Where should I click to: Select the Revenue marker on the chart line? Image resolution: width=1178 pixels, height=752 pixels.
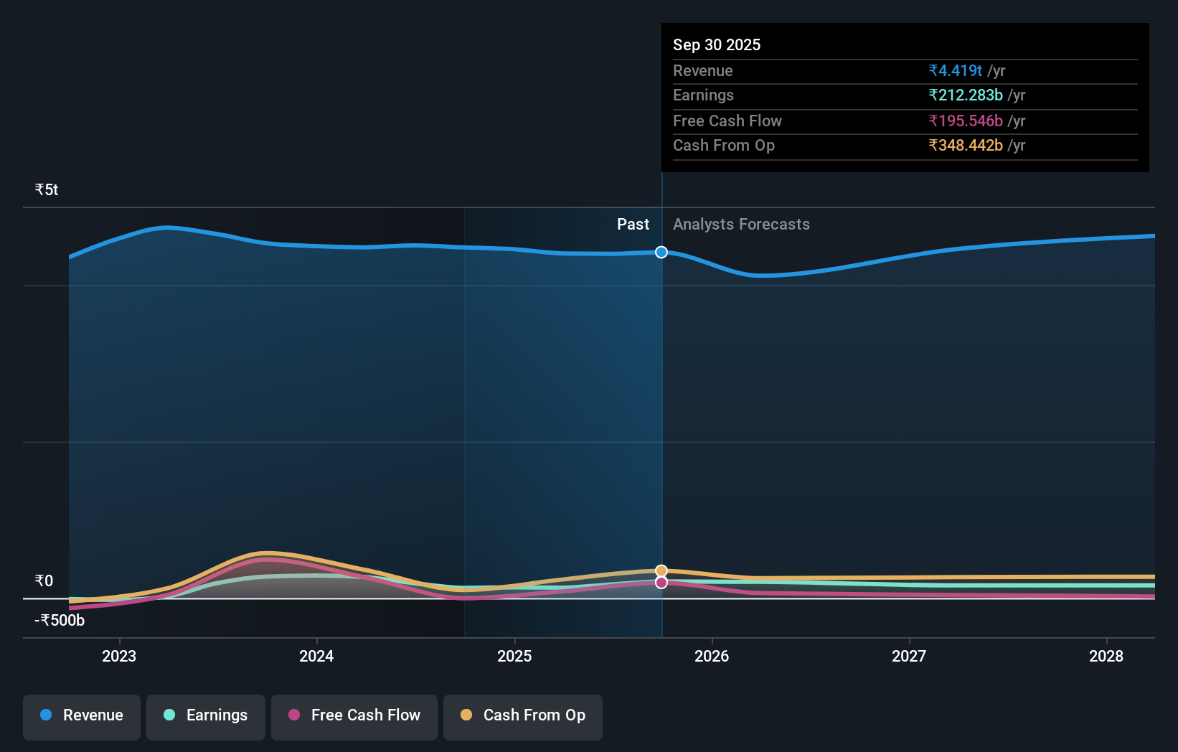pyautogui.click(x=661, y=252)
